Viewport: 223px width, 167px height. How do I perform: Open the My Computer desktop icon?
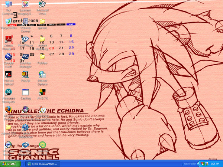9,4
